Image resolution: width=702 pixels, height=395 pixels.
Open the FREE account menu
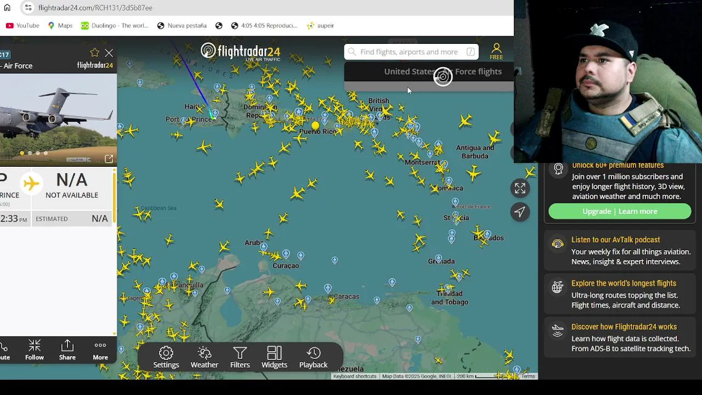496,52
